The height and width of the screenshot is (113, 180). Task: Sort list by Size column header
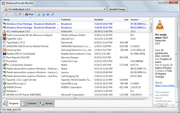[122, 20]
